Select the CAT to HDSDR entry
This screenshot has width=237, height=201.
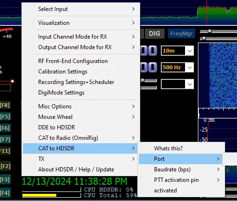click(x=81, y=148)
